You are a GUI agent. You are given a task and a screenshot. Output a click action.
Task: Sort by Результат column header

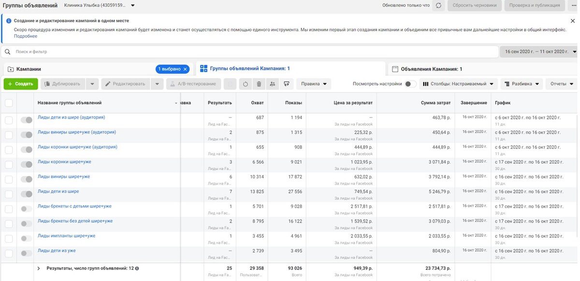220,103
